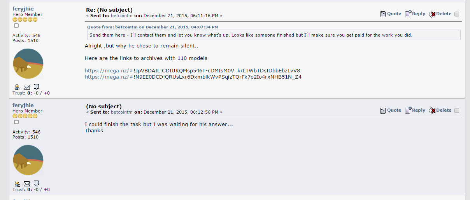This screenshot has width=470, height=200.
Task: Click second message's personal message bubble icon
Action: tap(36, 183)
